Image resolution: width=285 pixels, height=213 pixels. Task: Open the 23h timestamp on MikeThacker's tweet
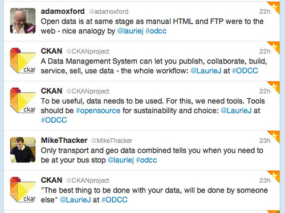point(265,140)
